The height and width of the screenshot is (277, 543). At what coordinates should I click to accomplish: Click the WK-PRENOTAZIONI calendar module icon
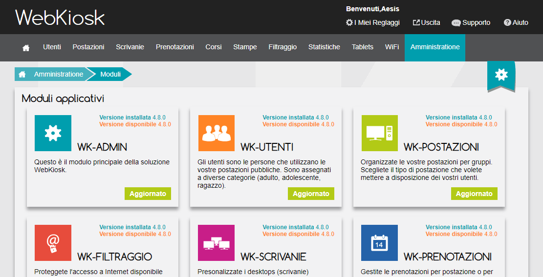tap(380, 243)
